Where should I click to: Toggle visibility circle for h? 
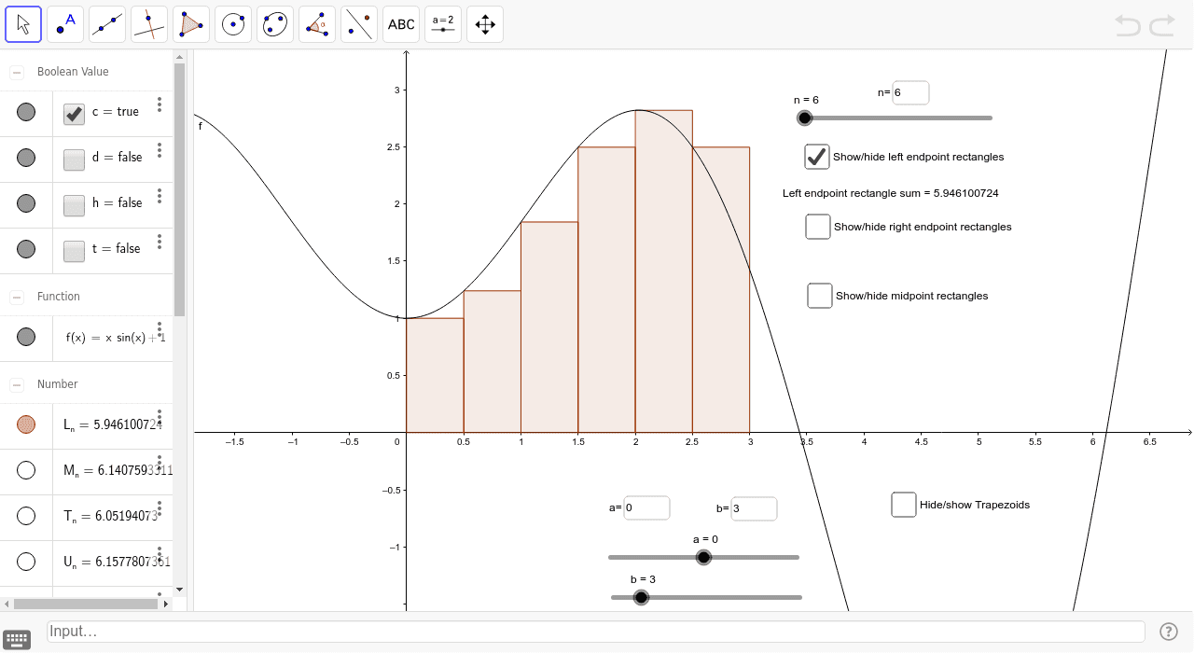coord(26,203)
